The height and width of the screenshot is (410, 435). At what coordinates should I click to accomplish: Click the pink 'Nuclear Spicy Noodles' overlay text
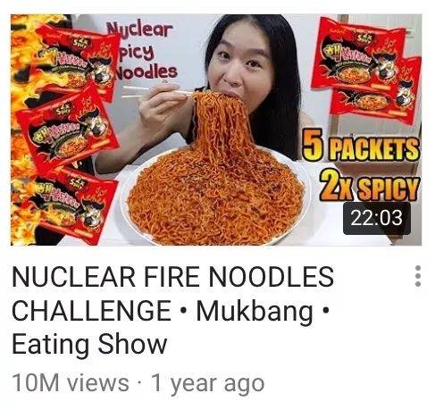(x=141, y=51)
